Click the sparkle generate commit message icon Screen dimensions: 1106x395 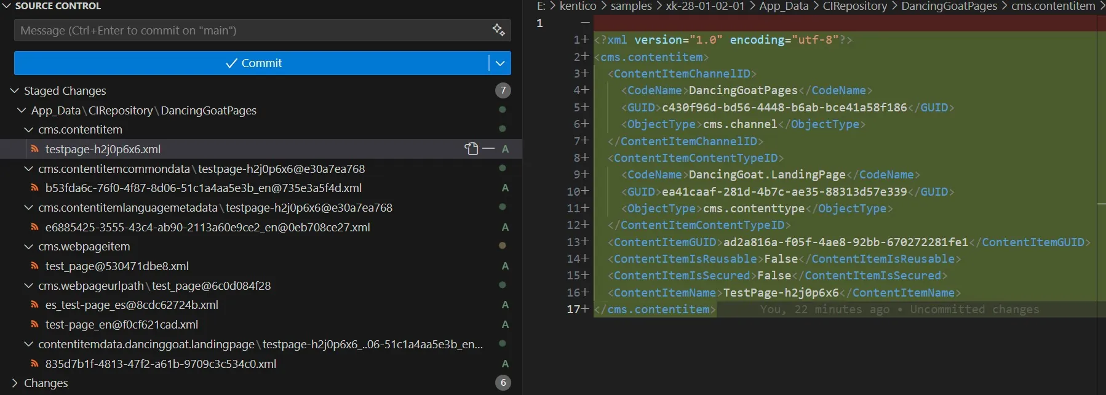pyautogui.click(x=499, y=30)
